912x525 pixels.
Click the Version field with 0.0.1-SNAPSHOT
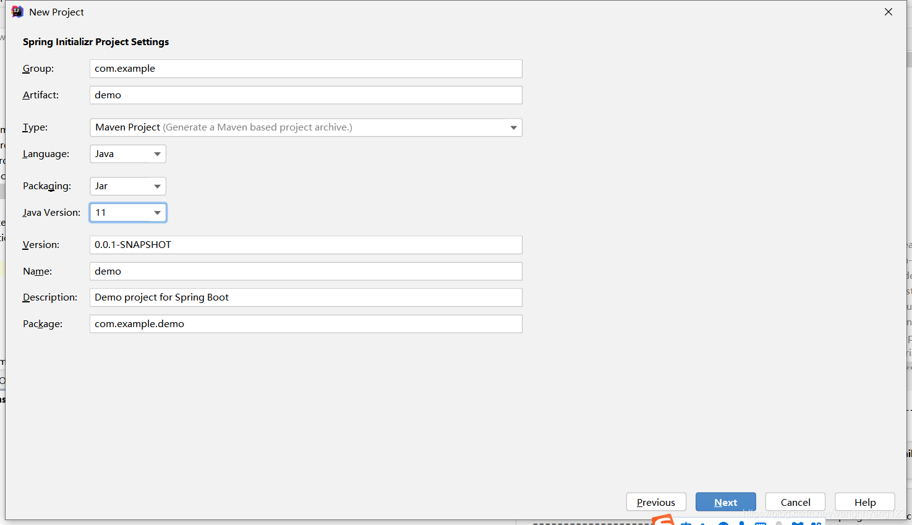point(305,245)
